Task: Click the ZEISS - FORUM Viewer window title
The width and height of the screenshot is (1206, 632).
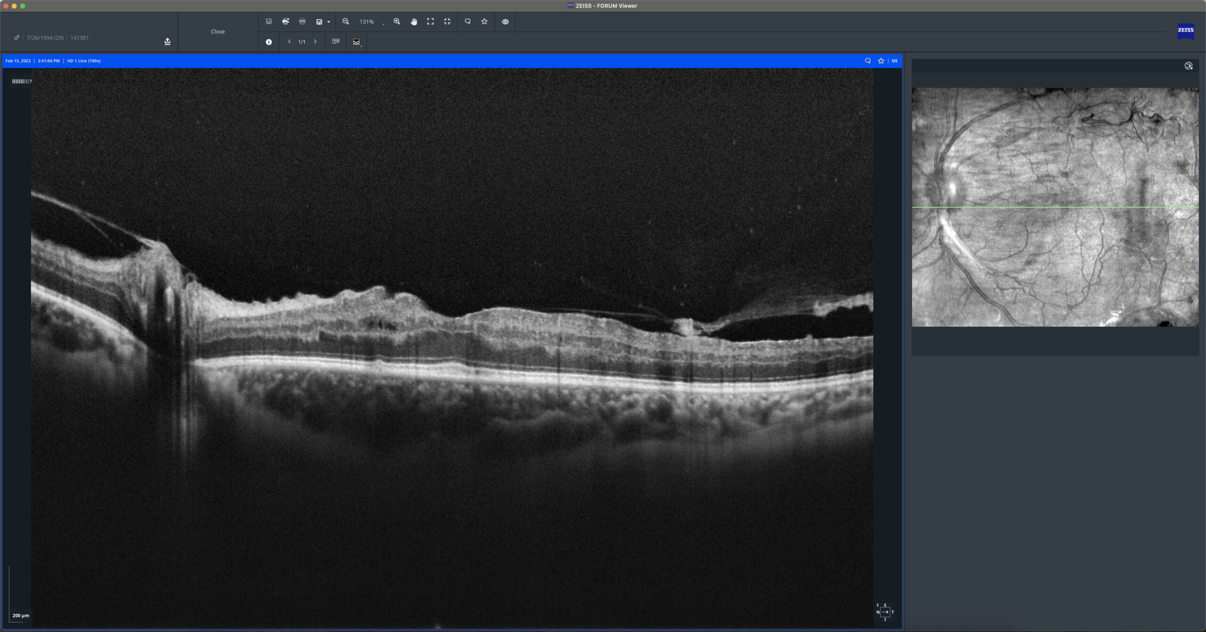Action: [x=606, y=6]
